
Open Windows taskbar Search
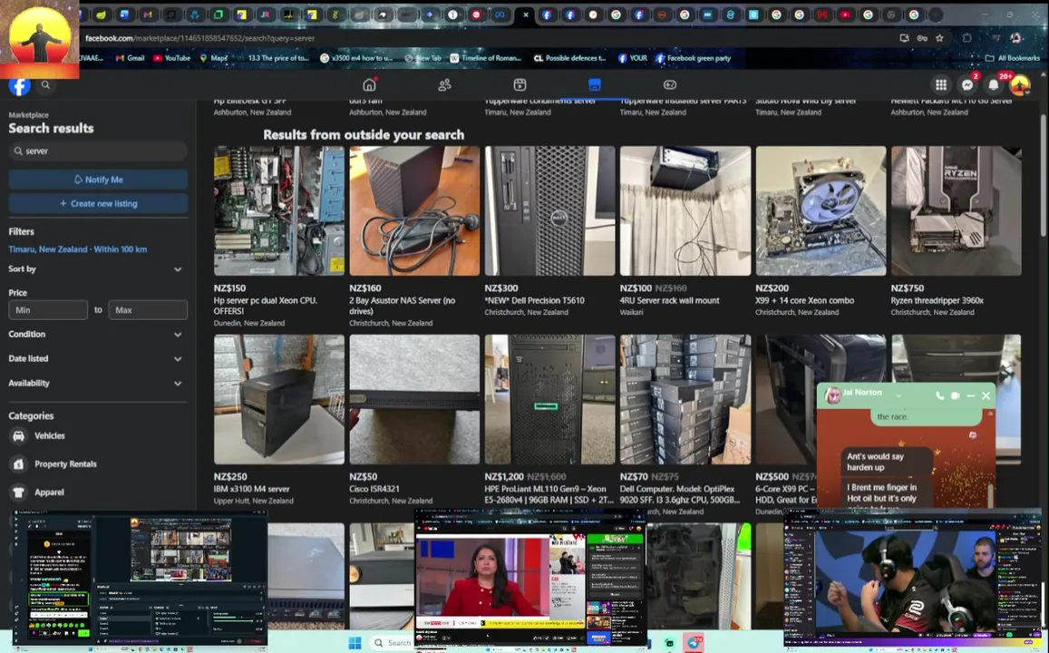coord(392,643)
